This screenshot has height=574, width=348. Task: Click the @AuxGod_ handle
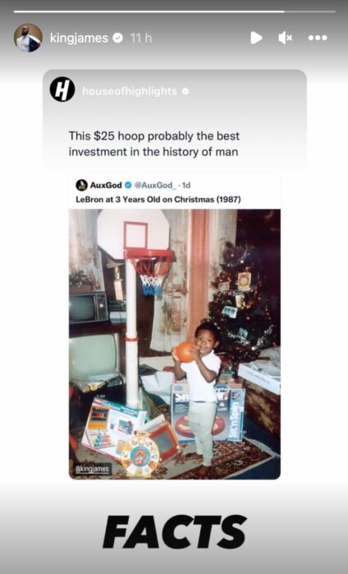pyautogui.click(x=154, y=185)
